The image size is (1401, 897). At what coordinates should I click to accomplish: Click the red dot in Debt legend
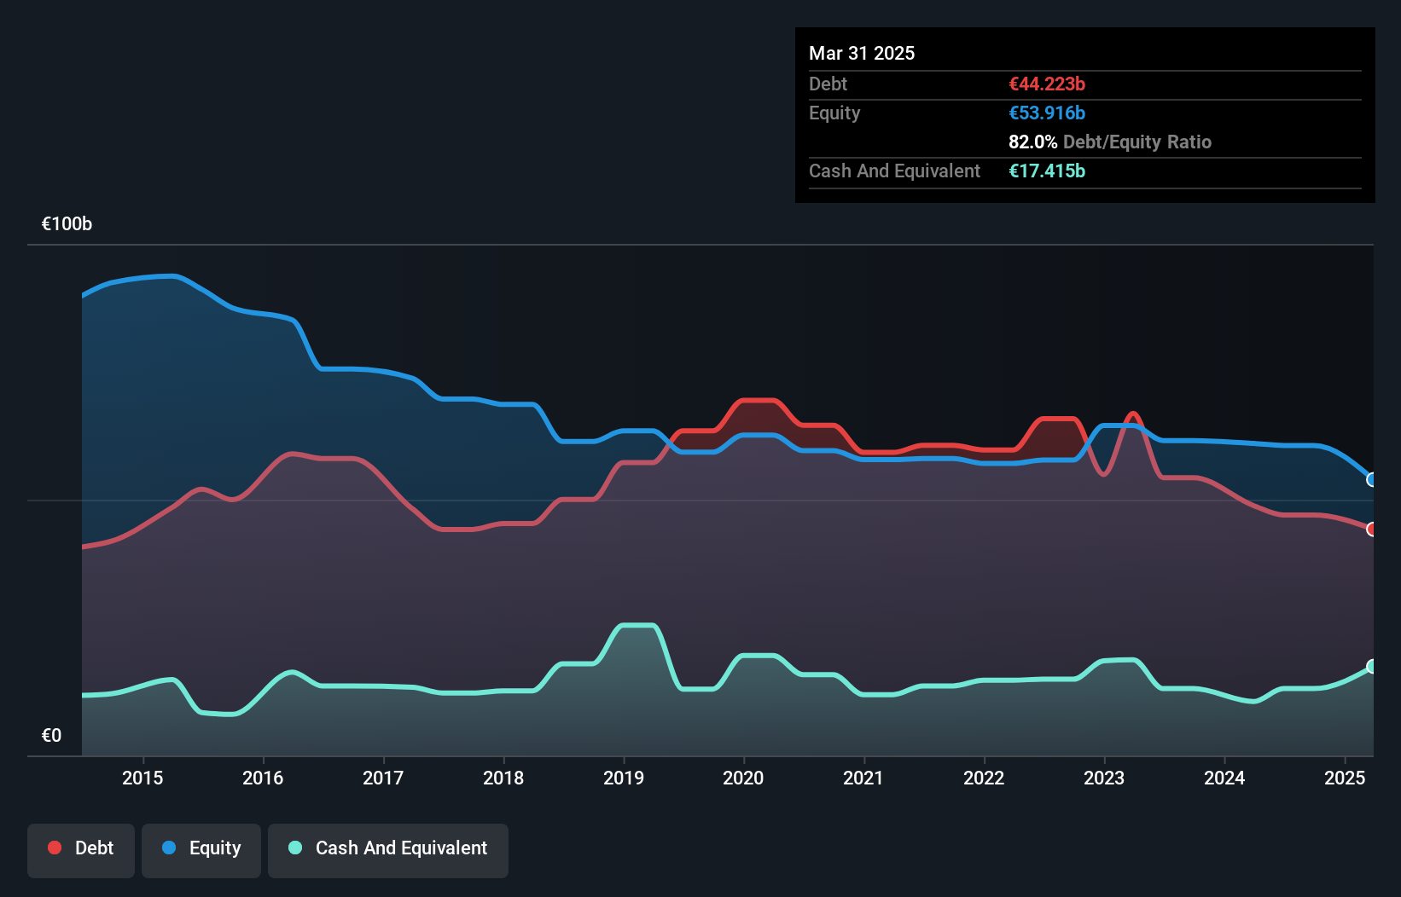[55, 848]
